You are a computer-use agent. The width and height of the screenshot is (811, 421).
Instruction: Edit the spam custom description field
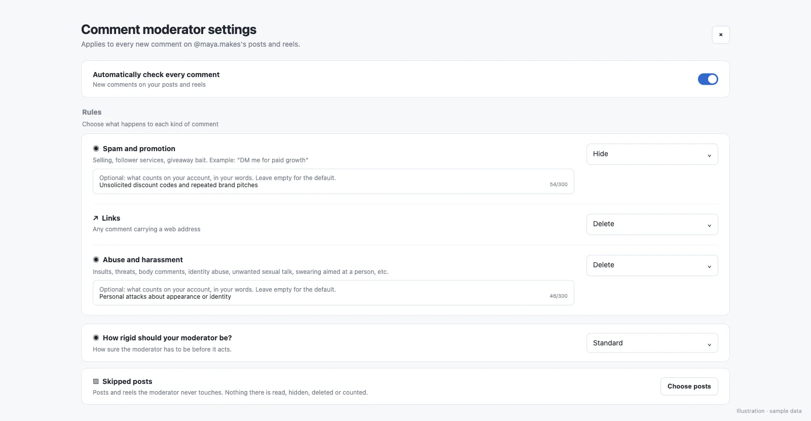(334, 182)
